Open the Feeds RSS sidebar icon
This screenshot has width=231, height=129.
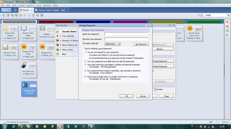227,26
